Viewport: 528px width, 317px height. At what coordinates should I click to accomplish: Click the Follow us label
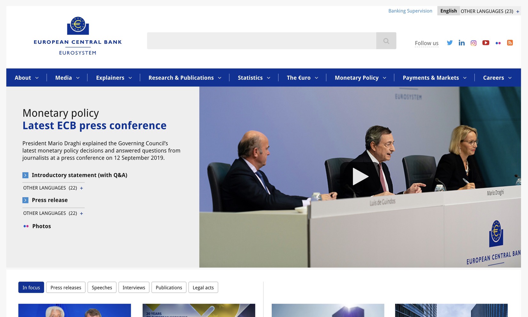click(427, 43)
